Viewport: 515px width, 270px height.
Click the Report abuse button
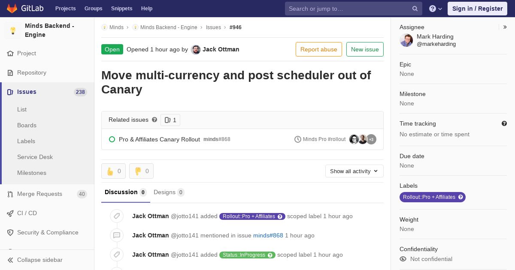point(319,49)
